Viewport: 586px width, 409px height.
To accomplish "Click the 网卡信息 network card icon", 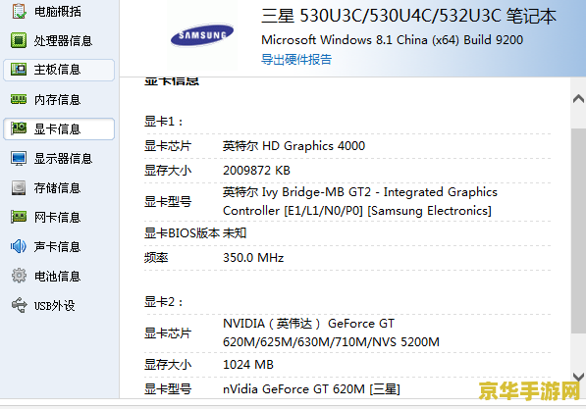I will (x=19, y=217).
